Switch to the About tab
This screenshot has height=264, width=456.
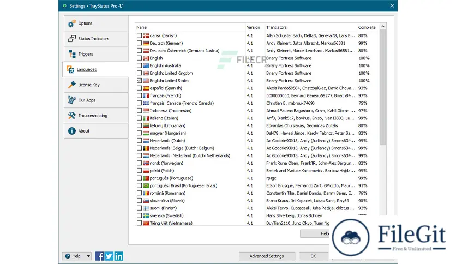(x=96, y=131)
